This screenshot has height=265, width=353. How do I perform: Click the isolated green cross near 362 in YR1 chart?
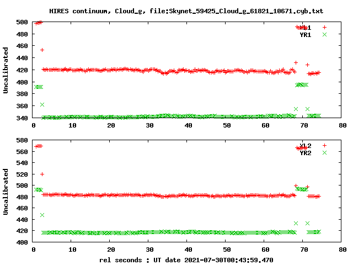click(x=42, y=104)
